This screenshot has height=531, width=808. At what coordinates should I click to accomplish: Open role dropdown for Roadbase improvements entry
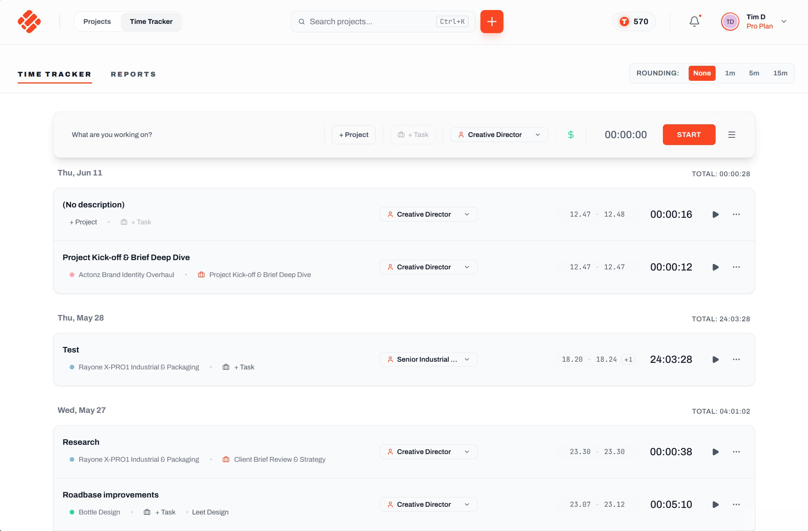coord(428,504)
